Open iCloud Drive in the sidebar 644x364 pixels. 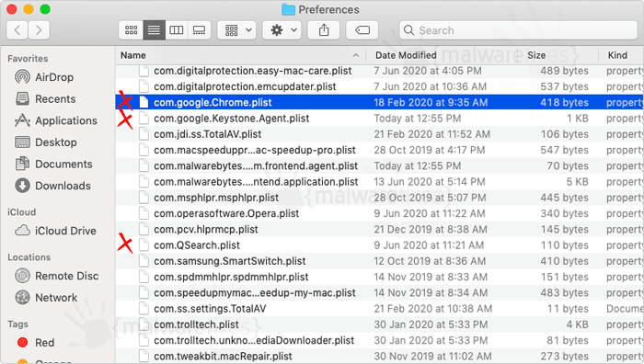(65, 231)
